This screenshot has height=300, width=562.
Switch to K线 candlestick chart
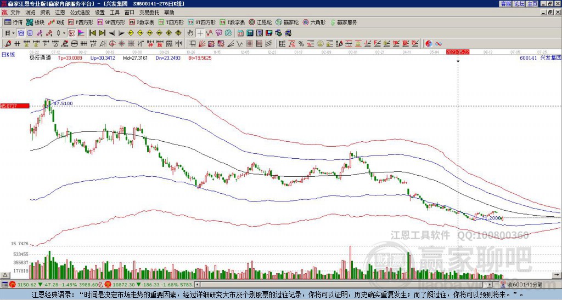click(56, 22)
